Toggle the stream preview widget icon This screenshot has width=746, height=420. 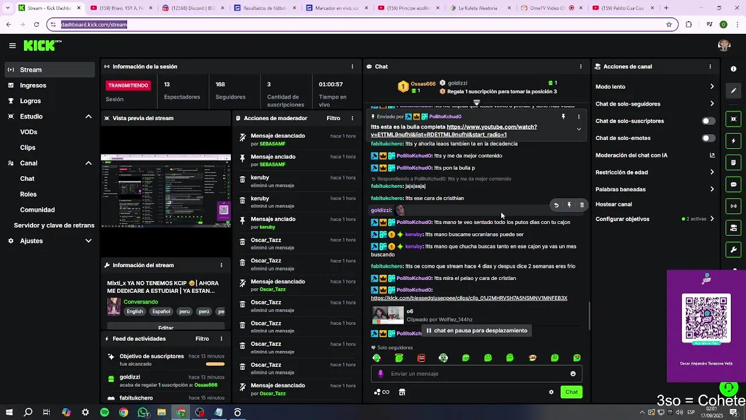tap(733, 119)
